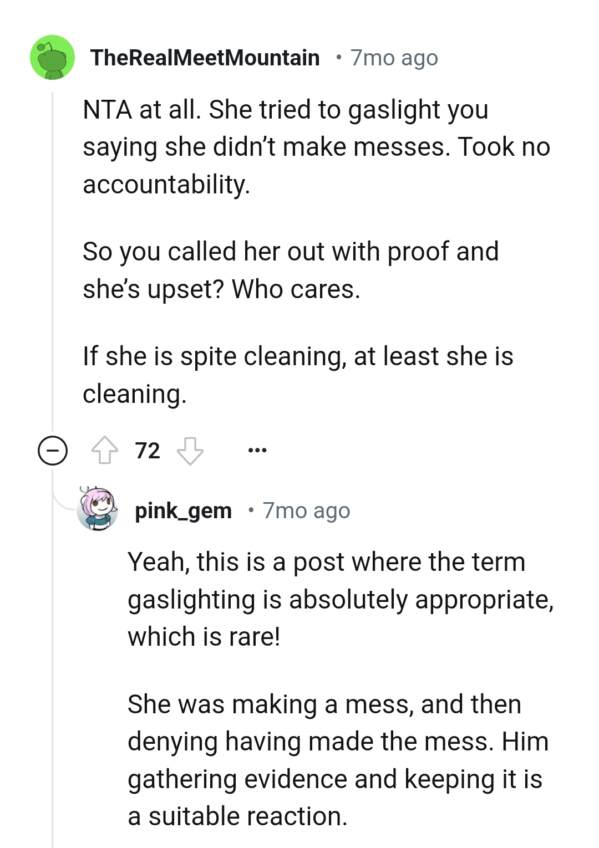
Task: Click the "72" vote count
Action: point(147,450)
